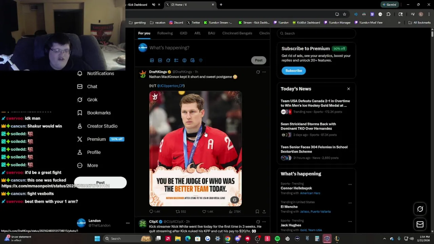Click the Subscribe button for Premium

point(294,70)
